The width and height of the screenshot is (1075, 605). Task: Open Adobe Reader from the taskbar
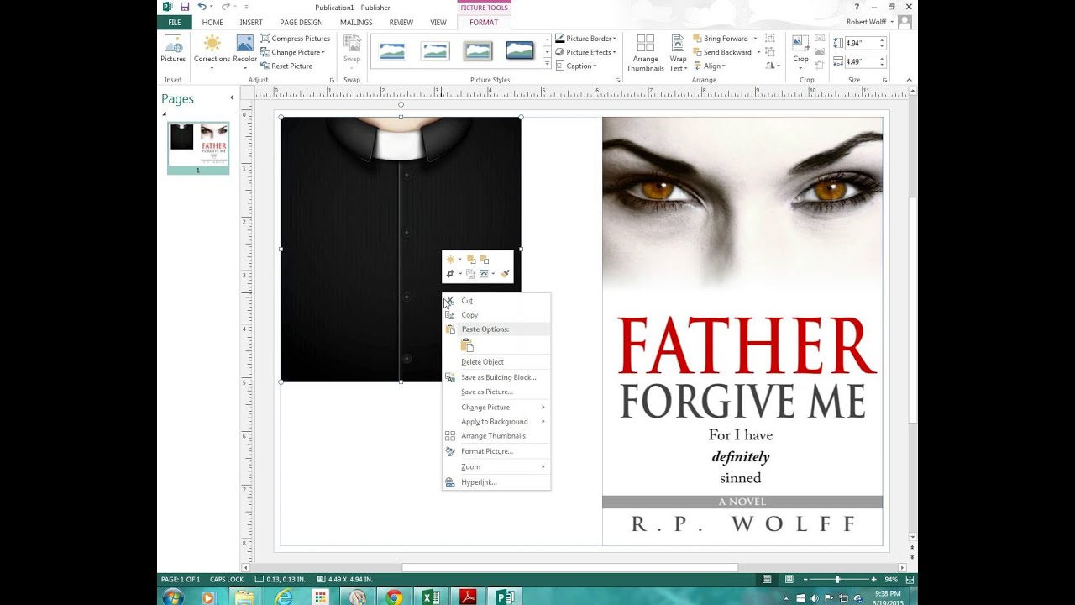click(x=468, y=597)
